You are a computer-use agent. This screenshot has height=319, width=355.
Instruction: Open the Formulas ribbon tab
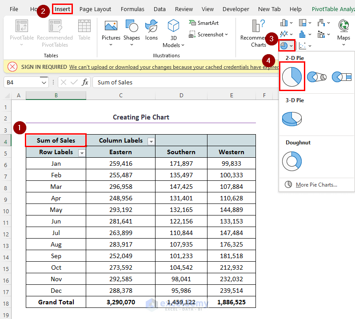coord(132,9)
